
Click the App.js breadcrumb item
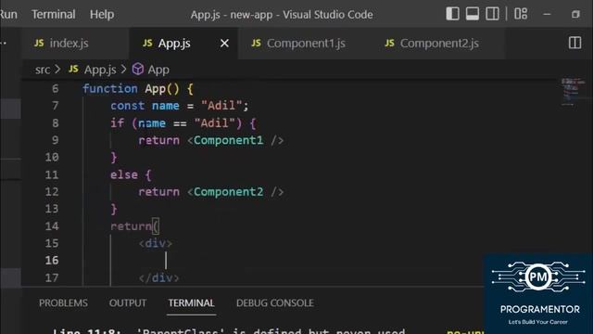pos(100,70)
